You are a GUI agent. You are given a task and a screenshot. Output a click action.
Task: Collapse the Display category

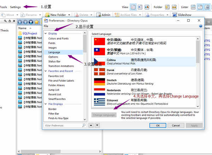tap(46, 34)
